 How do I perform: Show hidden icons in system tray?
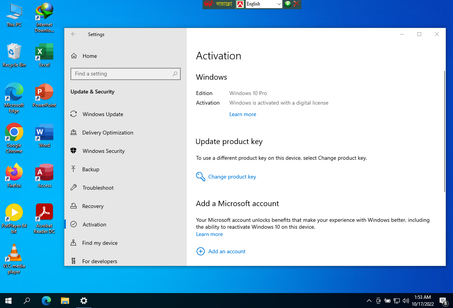pyautogui.click(x=369, y=301)
